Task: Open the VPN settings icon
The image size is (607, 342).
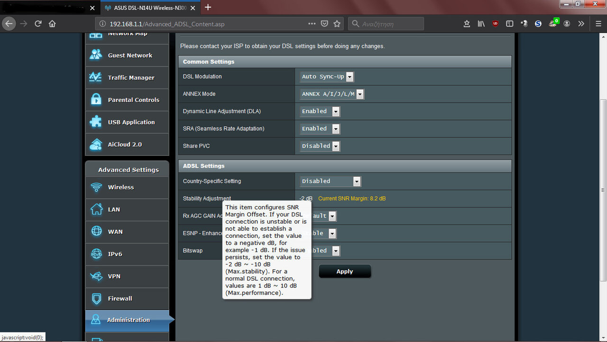Action: [x=96, y=276]
